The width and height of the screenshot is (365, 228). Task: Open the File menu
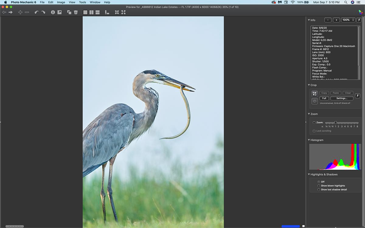pyautogui.click(x=42, y=2)
